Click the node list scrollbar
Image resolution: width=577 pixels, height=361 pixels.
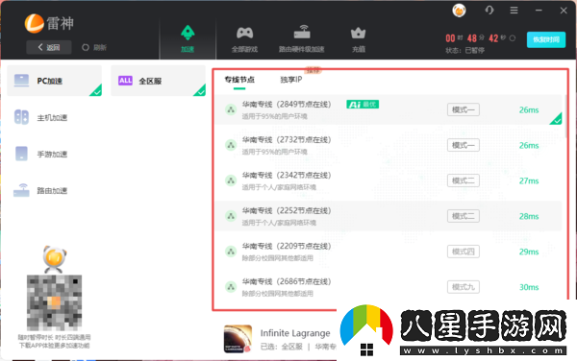565,116
